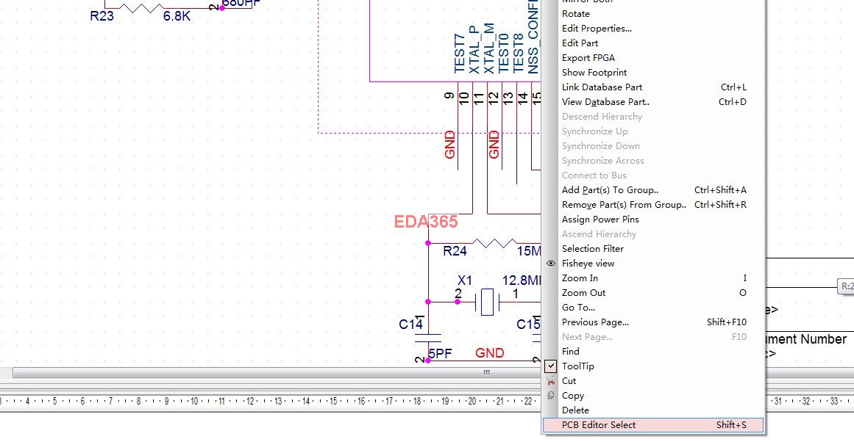Click the X1 reference designator text

pyautogui.click(x=465, y=280)
